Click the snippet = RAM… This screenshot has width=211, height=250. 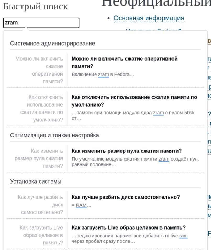coord(81,205)
